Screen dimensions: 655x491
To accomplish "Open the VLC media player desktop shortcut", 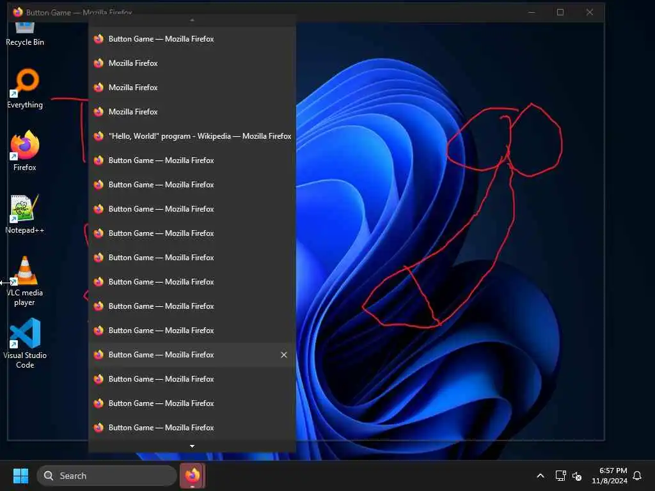I will click(x=25, y=281).
